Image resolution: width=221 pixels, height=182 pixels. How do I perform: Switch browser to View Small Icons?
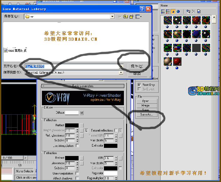tap(173, 12)
